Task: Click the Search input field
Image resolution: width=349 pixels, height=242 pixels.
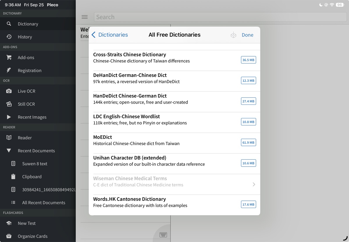Action: tap(220, 17)
